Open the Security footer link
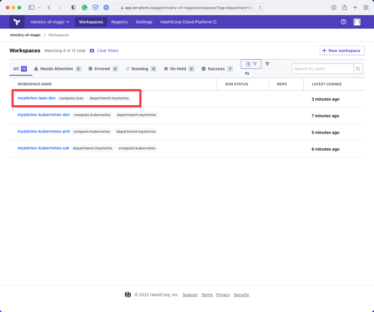This screenshot has height=312, width=374. (x=241, y=295)
